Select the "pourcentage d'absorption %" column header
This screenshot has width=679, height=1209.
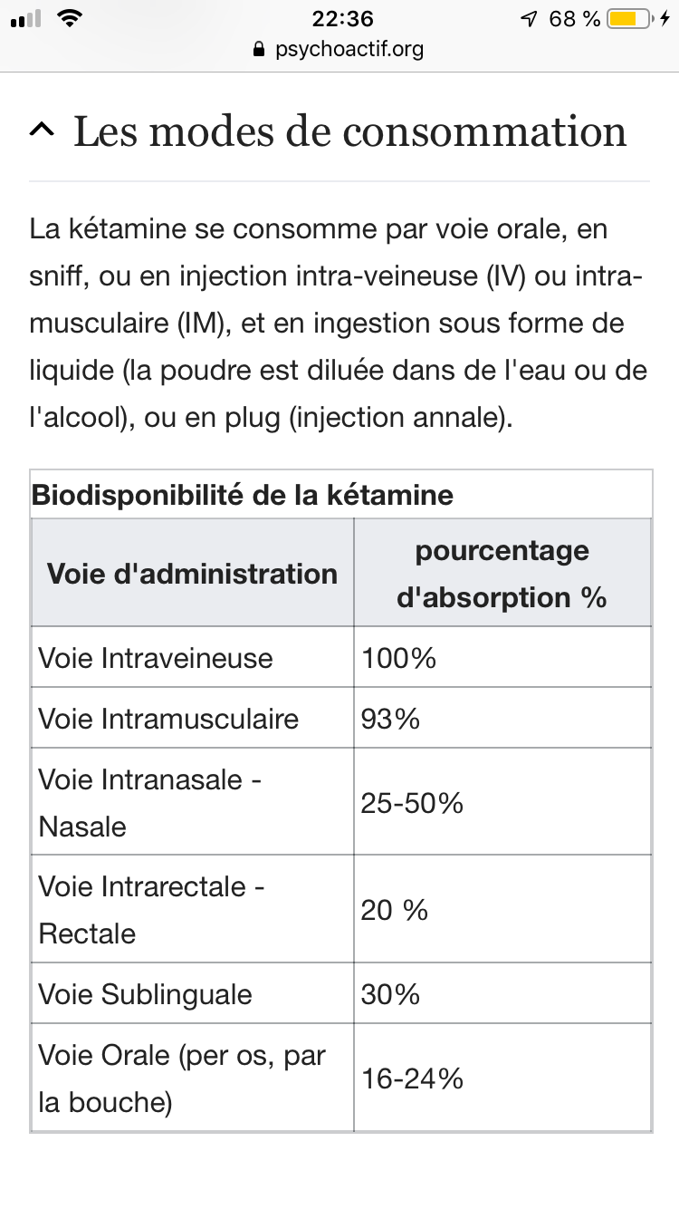coord(502,574)
